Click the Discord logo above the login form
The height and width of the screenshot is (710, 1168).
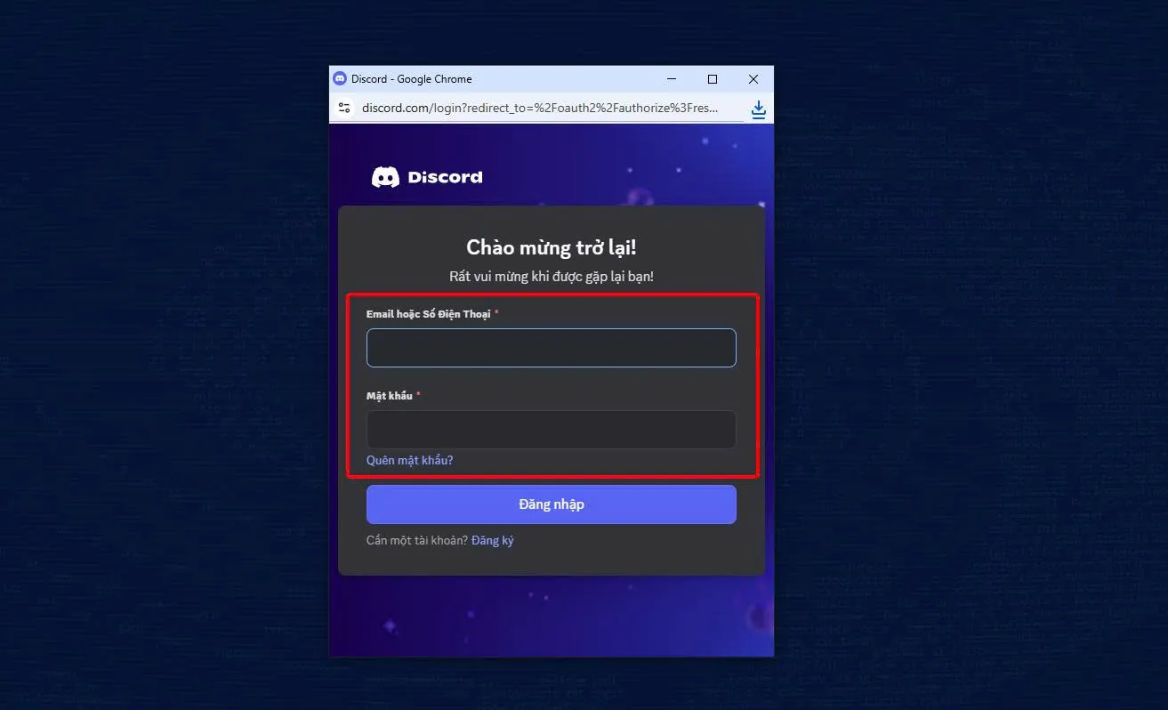427,175
